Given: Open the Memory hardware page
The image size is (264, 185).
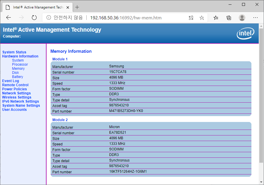Looking at the screenshot, I should (x=18, y=69).
